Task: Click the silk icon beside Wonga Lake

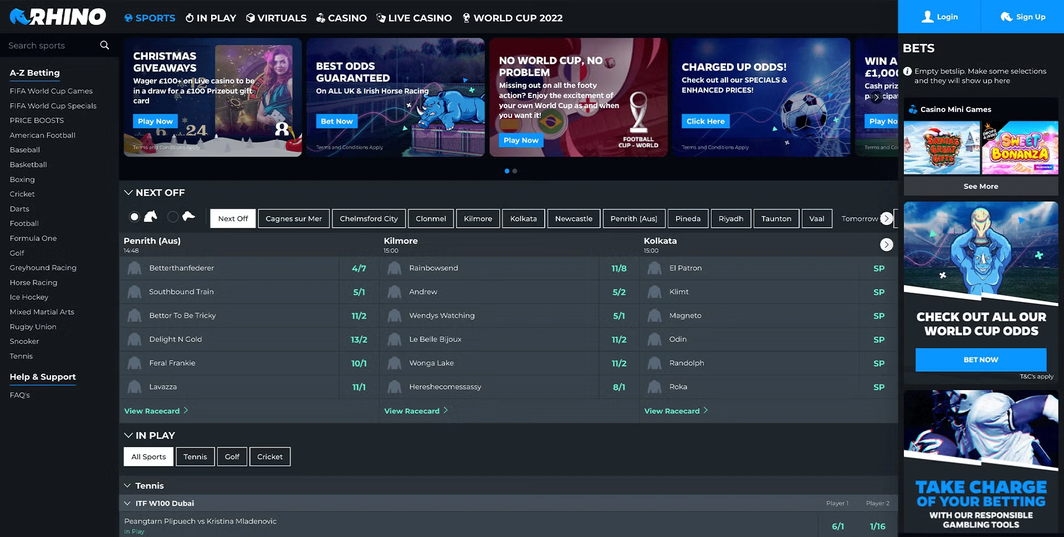Action: tap(395, 364)
